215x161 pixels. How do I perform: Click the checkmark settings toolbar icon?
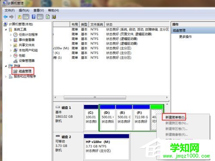(54, 17)
